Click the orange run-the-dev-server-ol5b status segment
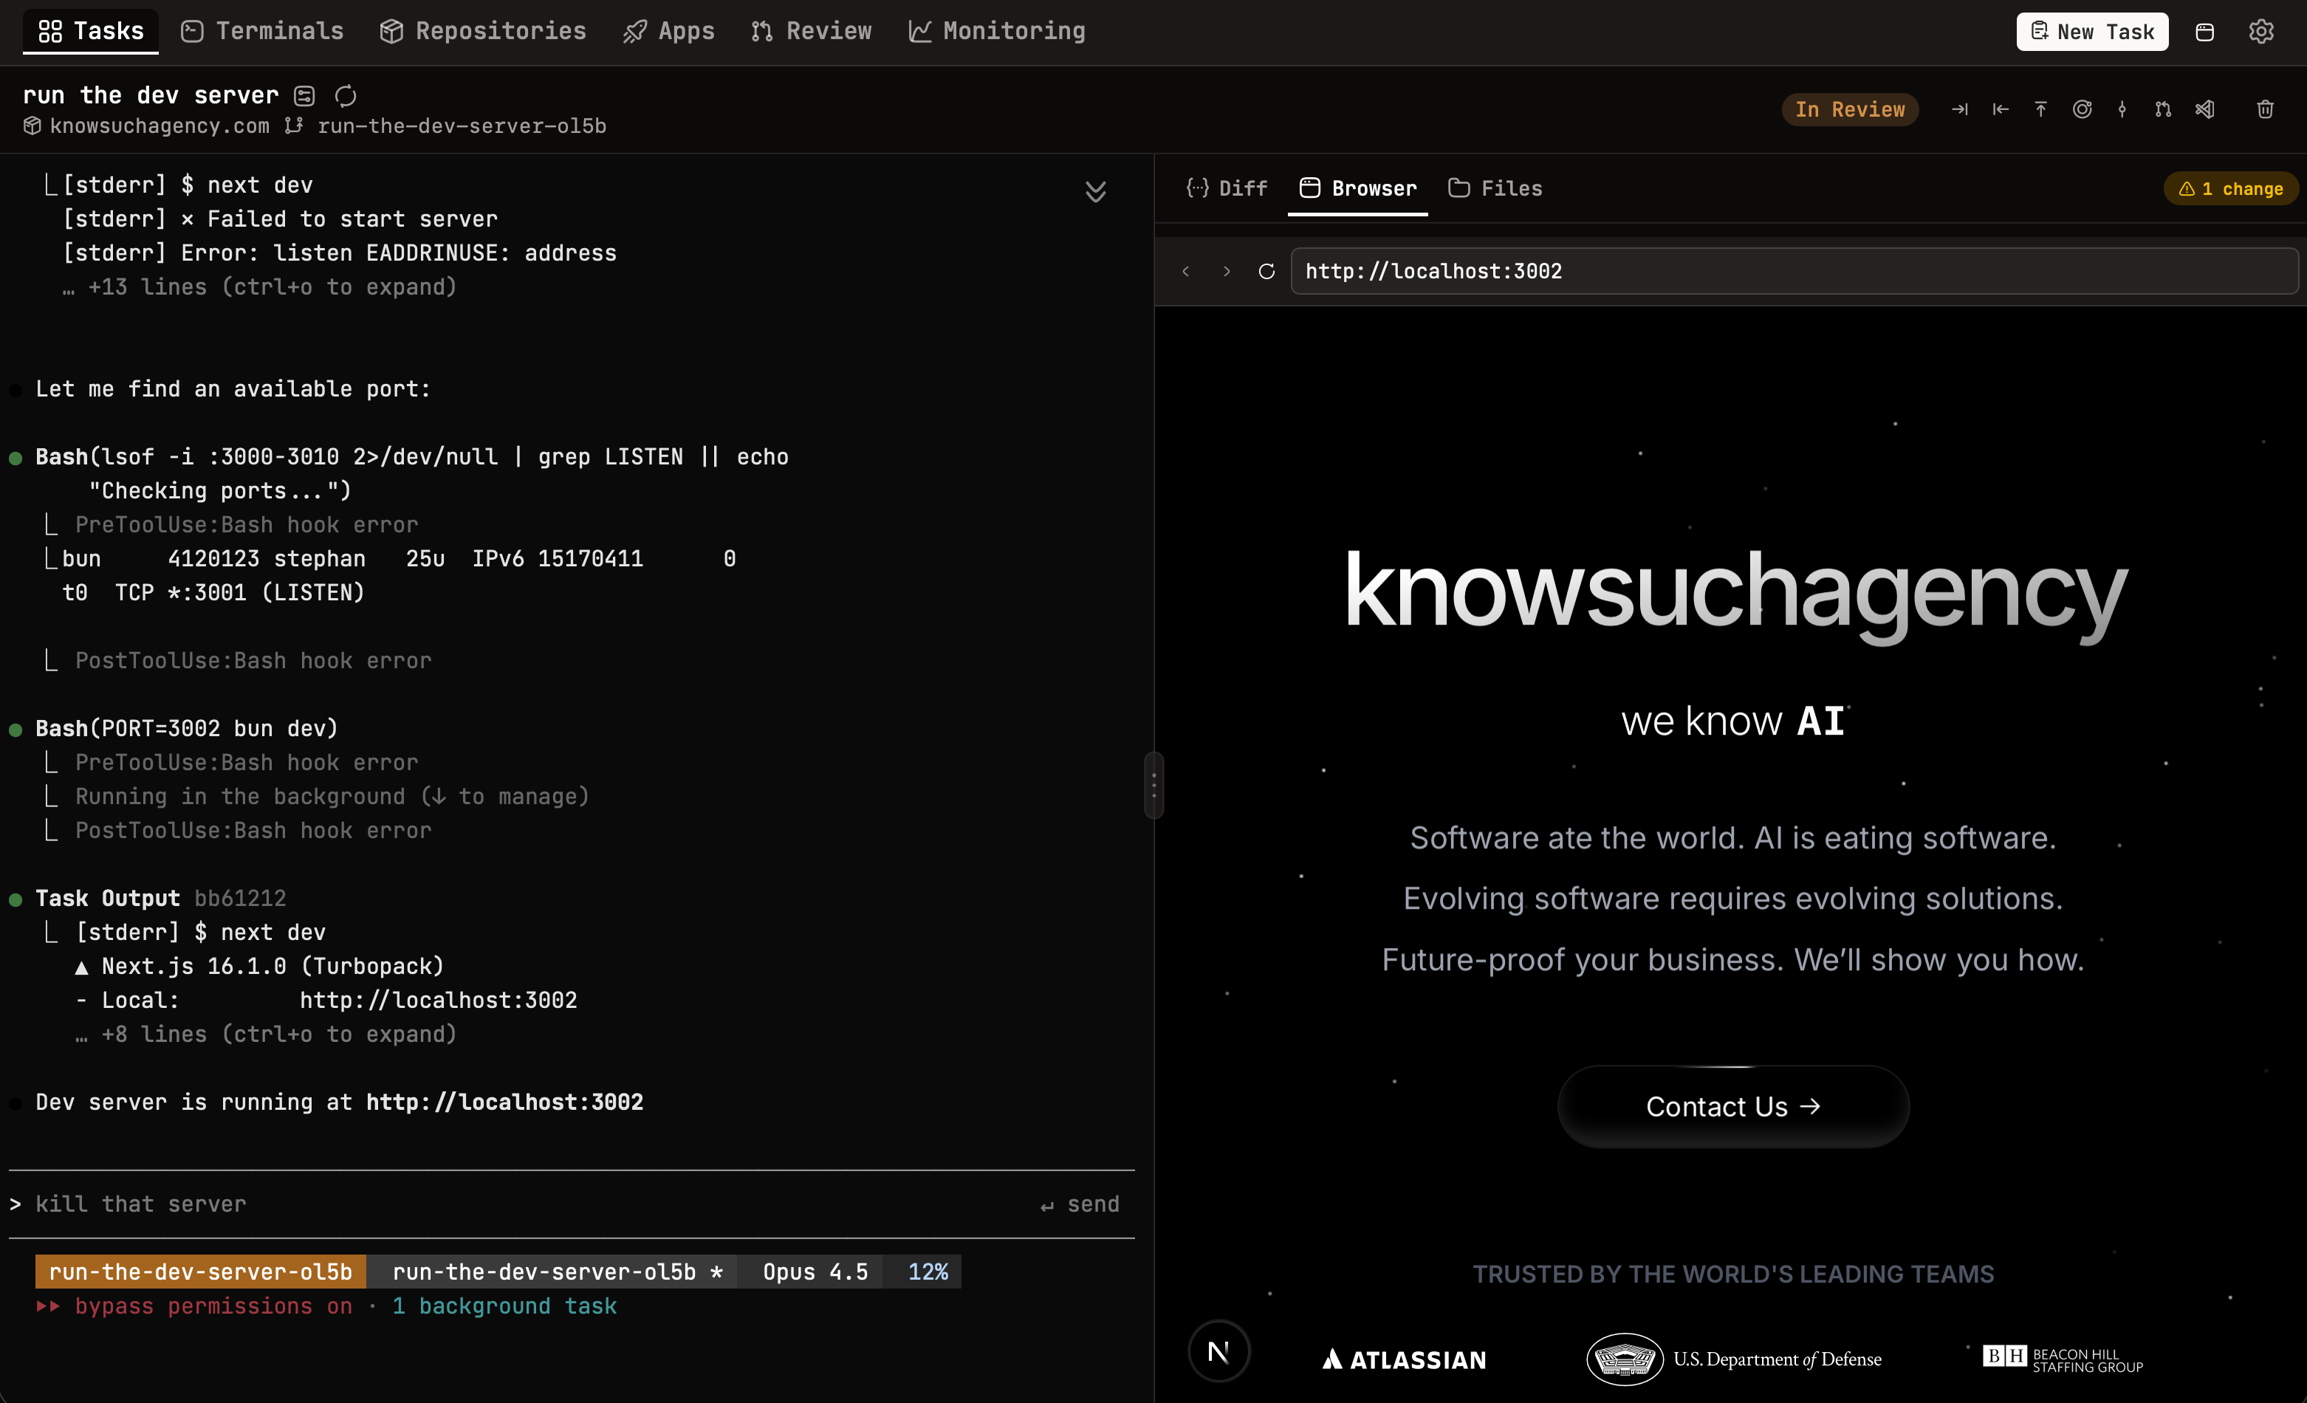 click(200, 1272)
